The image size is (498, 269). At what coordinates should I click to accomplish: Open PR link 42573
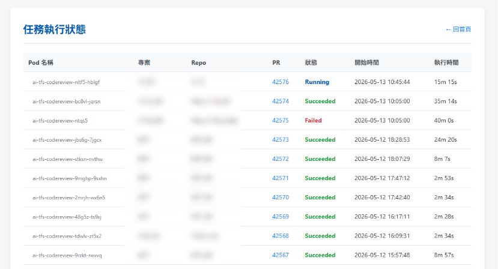click(281, 140)
